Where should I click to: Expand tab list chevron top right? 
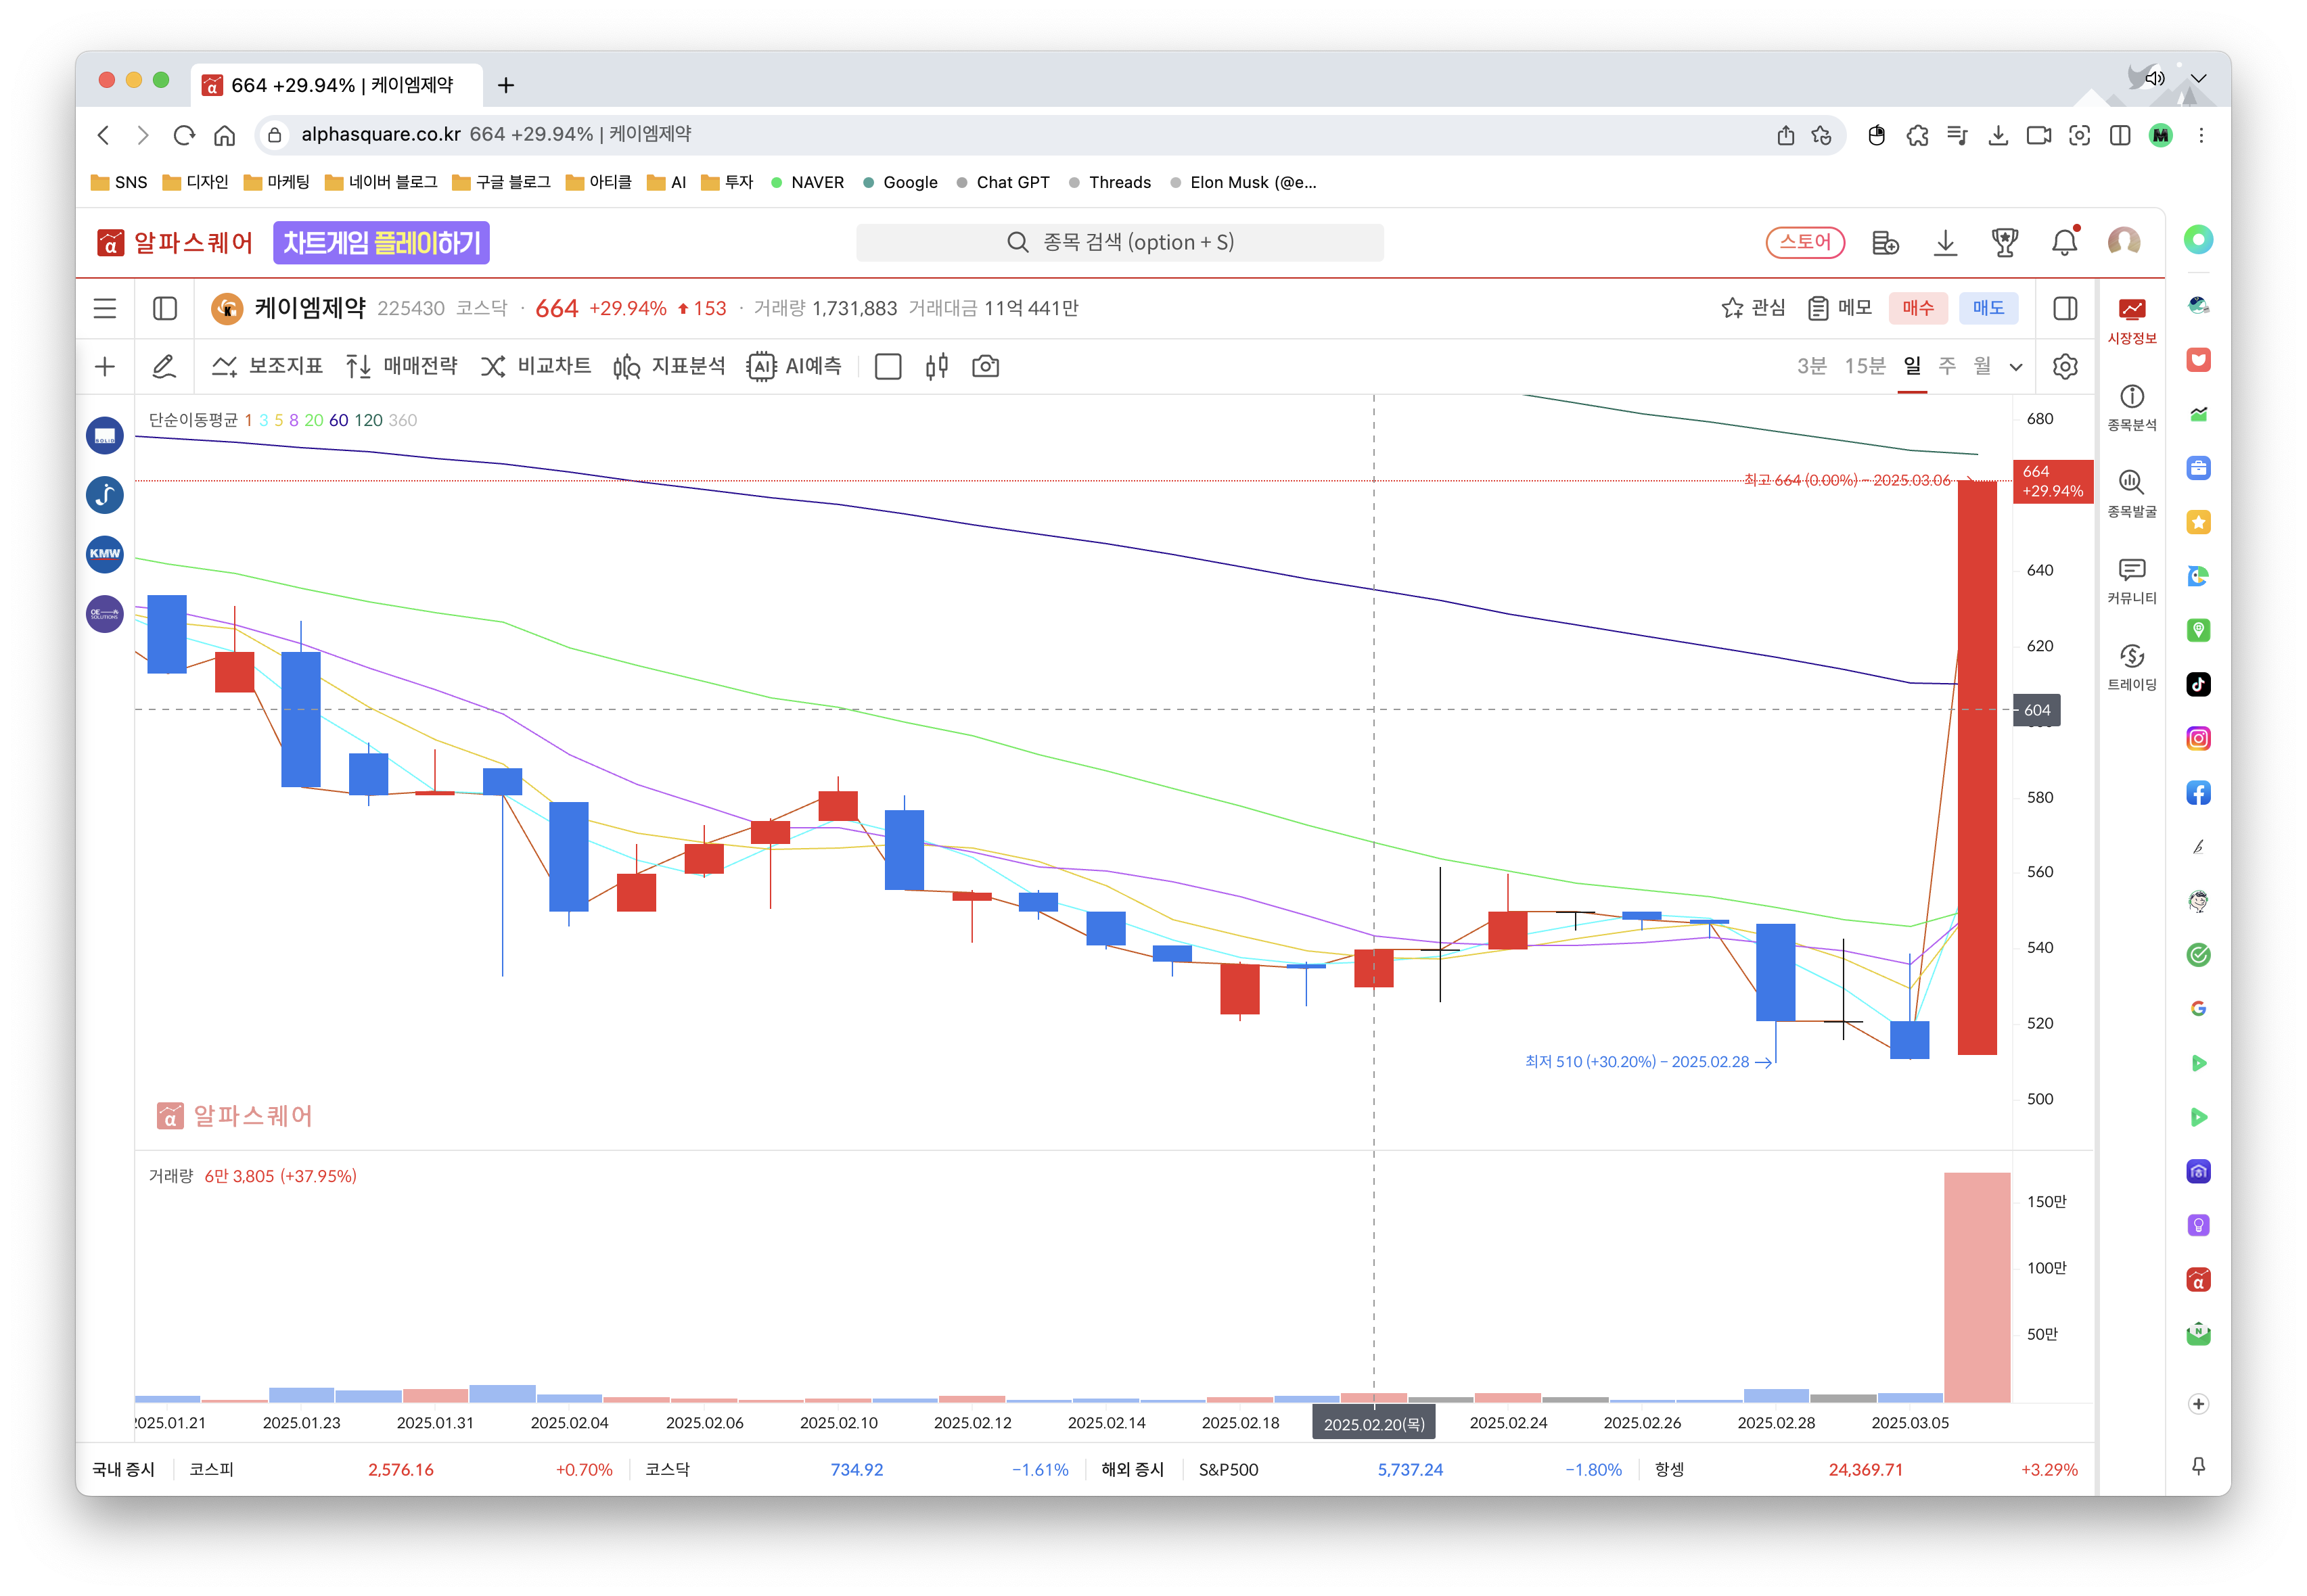tap(2198, 78)
